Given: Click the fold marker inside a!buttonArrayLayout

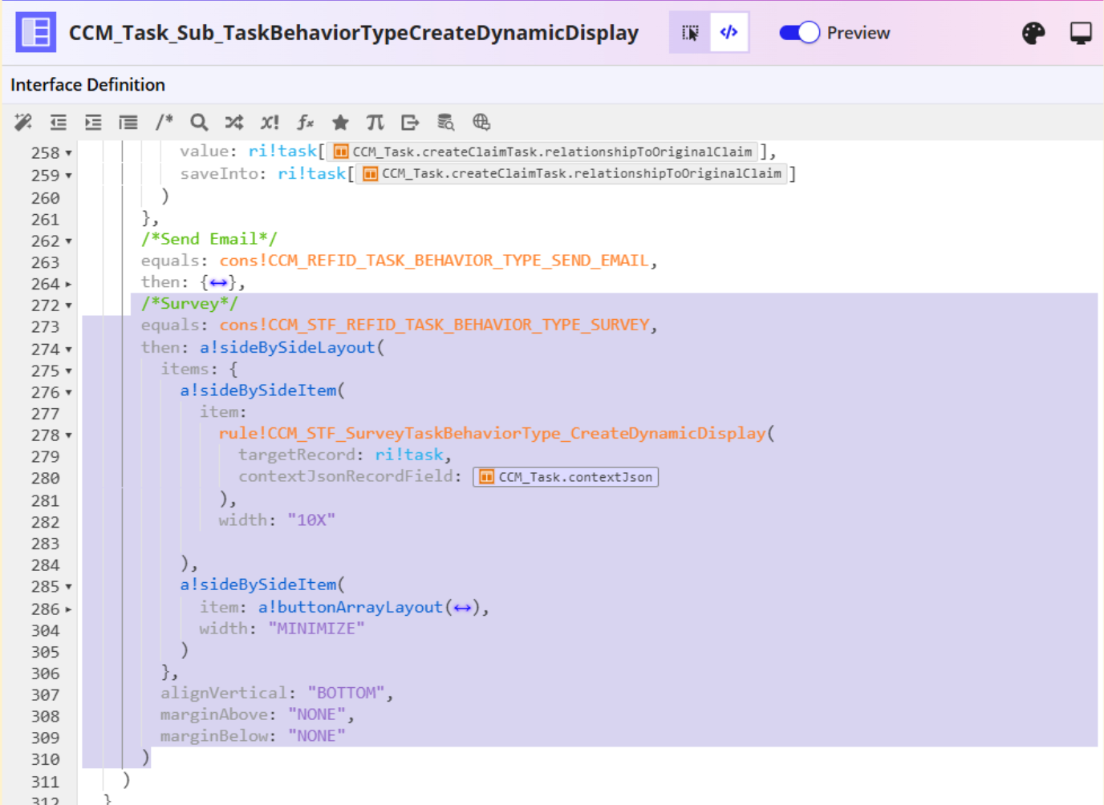Looking at the screenshot, I should pos(462,608).
